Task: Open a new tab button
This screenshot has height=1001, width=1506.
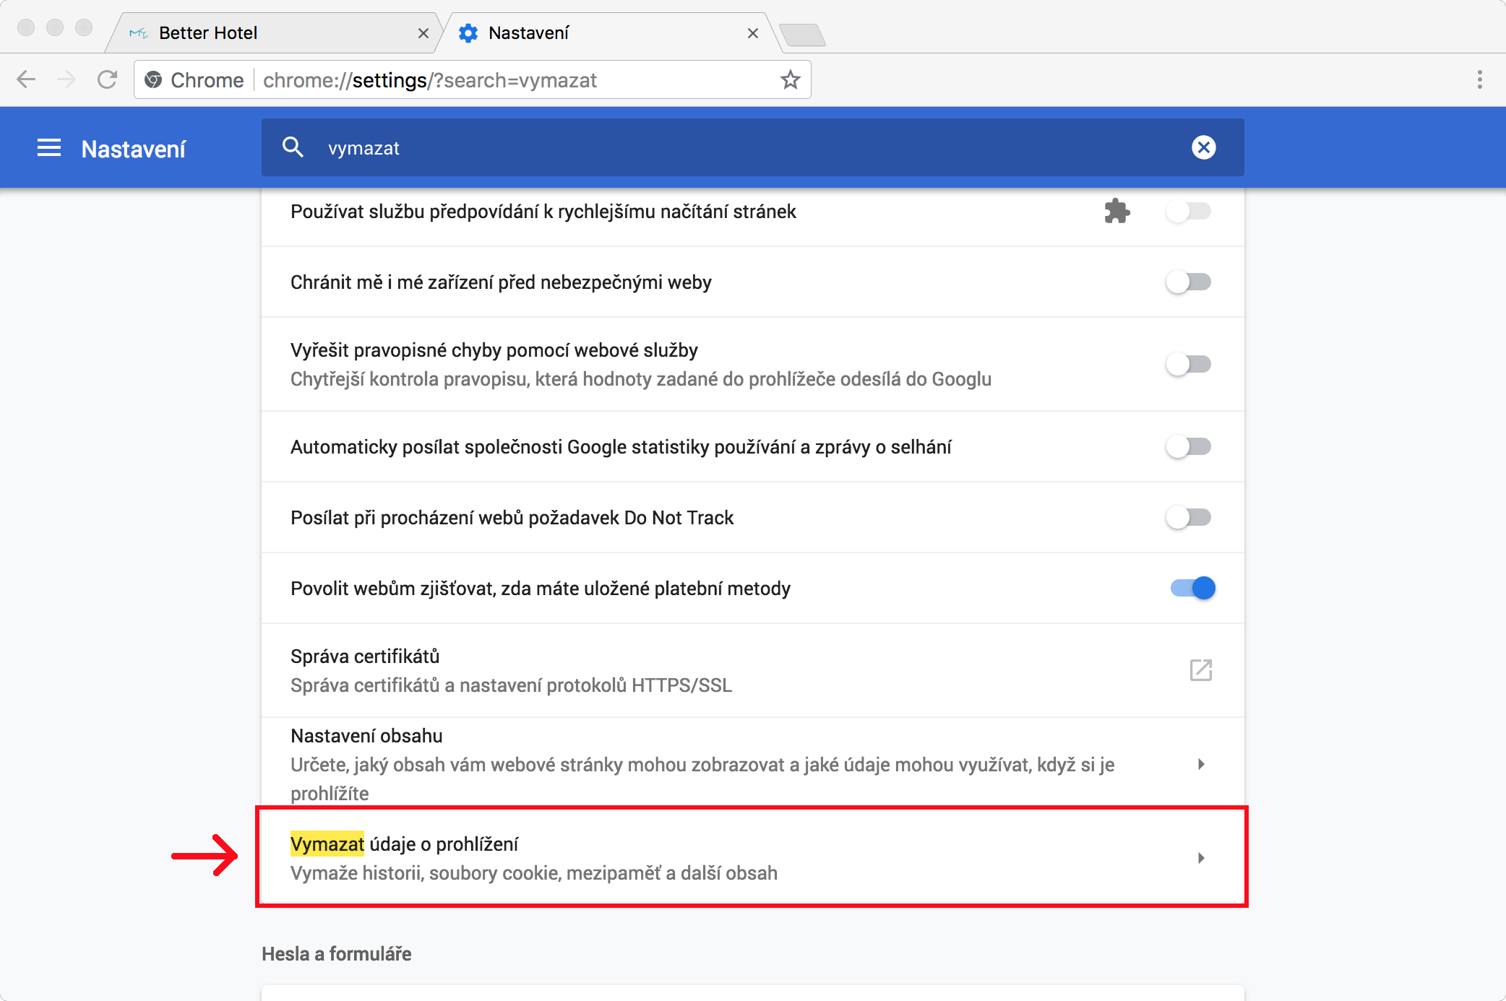Action: coord(802,35)
